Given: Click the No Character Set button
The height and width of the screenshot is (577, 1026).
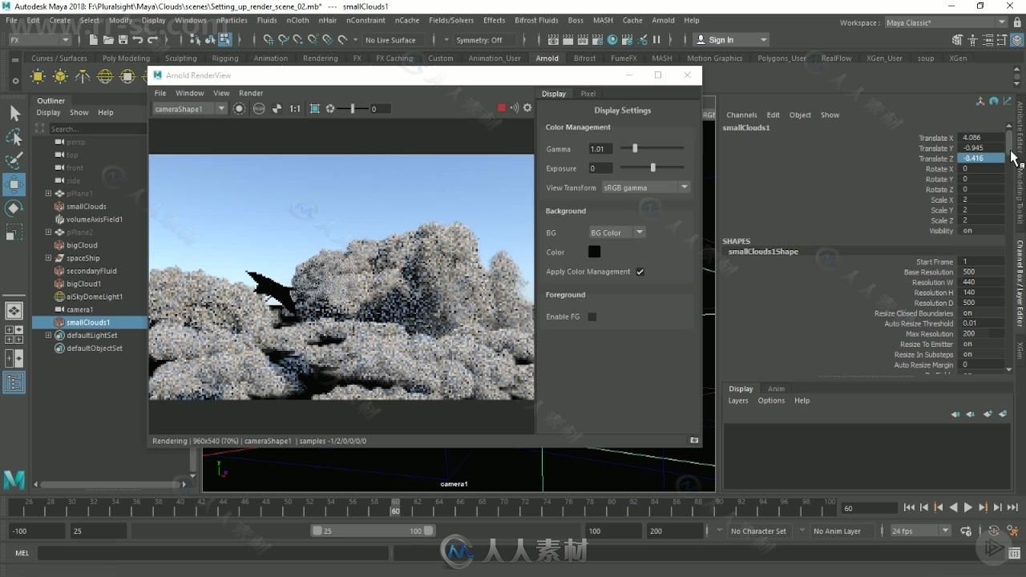Looking at the screenshot, I should [x=758, y=531].
